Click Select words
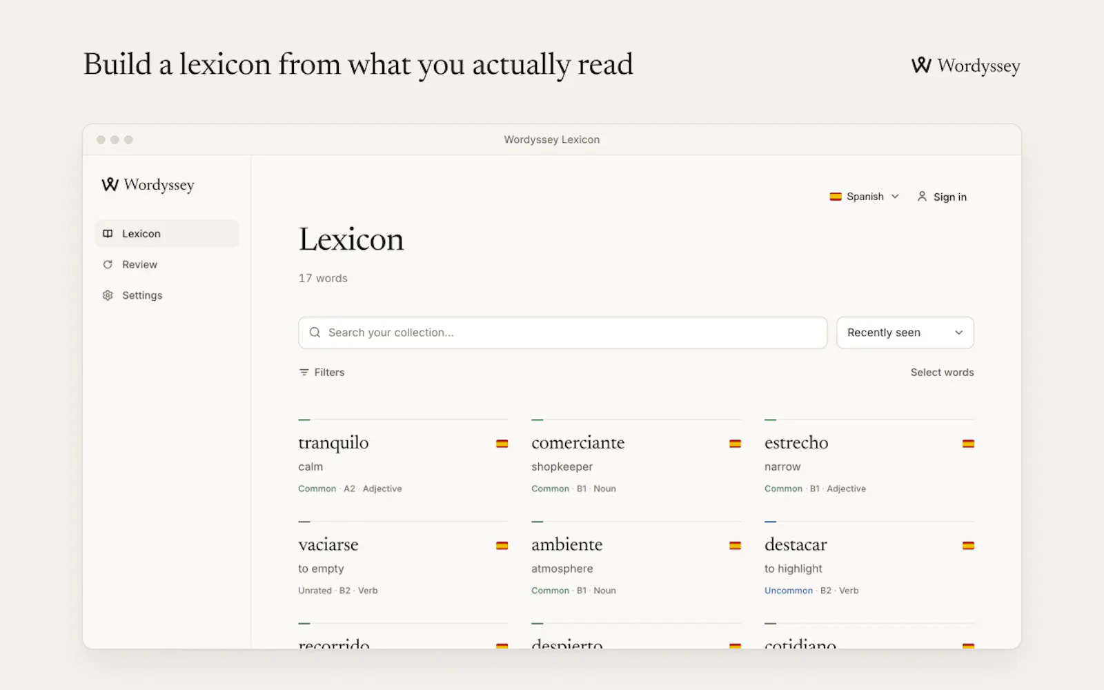Image resolution: width=1104 pixels, height=690 pixels. [942, 372]
